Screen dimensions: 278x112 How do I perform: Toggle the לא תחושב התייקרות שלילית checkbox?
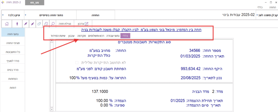77,62
